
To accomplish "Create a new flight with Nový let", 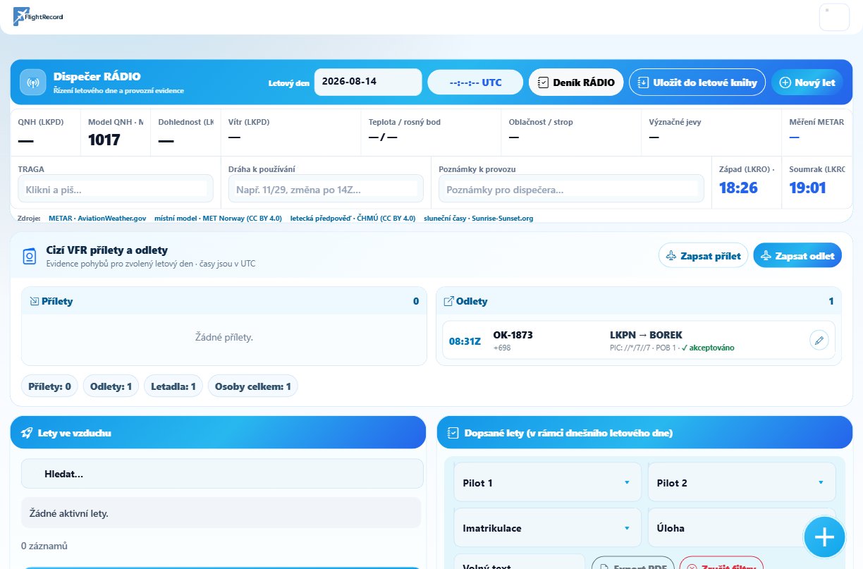I will coord(807,82).
